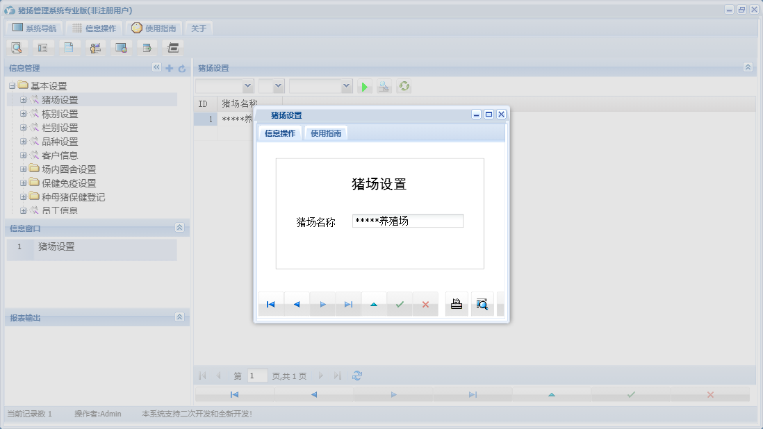This screenshot has height=429, width=763.
Task: Click the cancel red X in the dialog
Action: pos(425,303)
